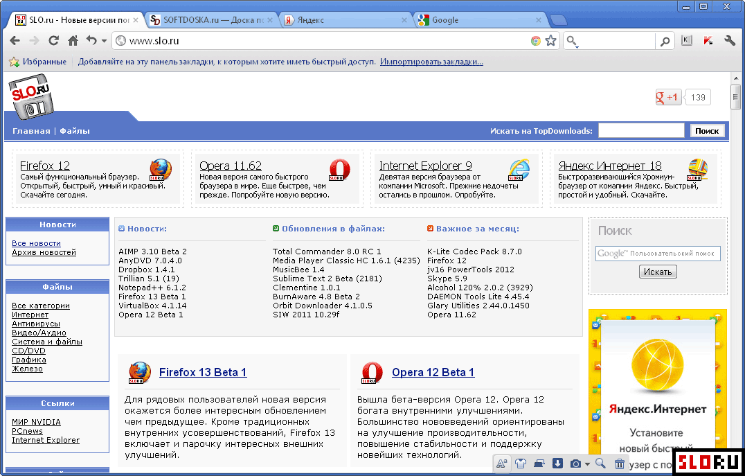This screenshot has height=476, width=745.
Task: Open the Firefox 12 download link
Action: point(45,166)
